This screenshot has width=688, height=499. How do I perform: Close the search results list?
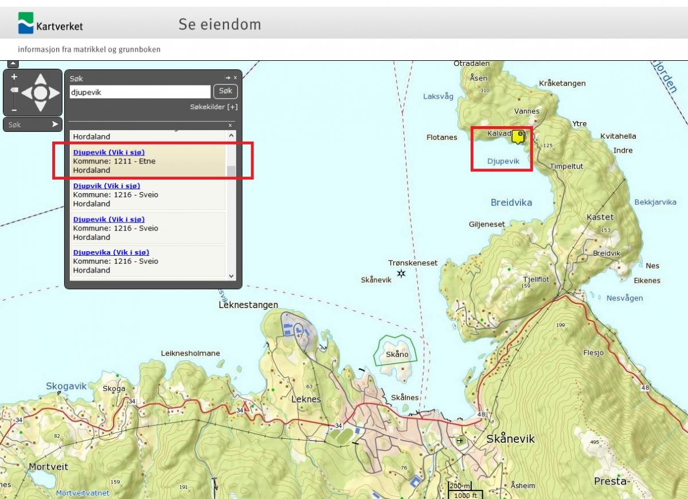[230, 125]
